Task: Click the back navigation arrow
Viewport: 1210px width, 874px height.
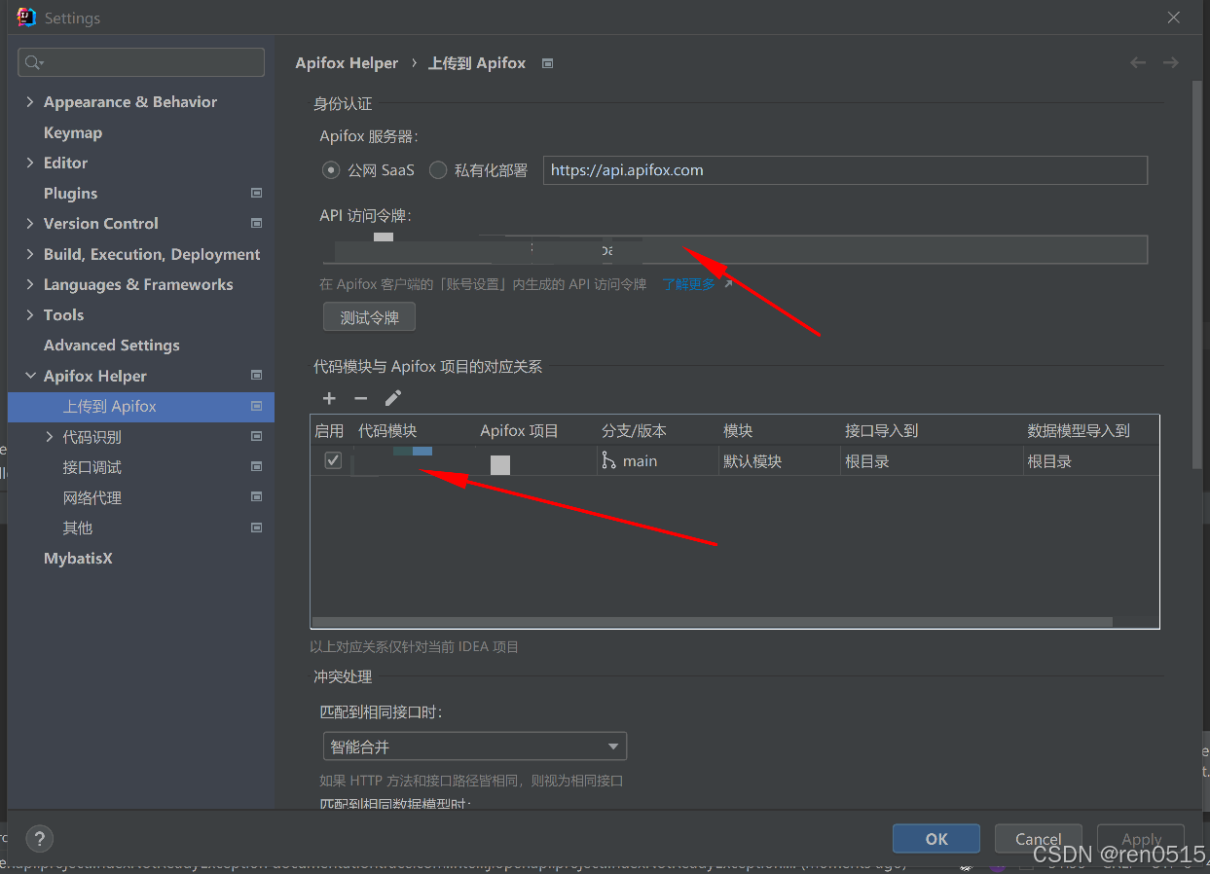Action: click(1138, 62)
